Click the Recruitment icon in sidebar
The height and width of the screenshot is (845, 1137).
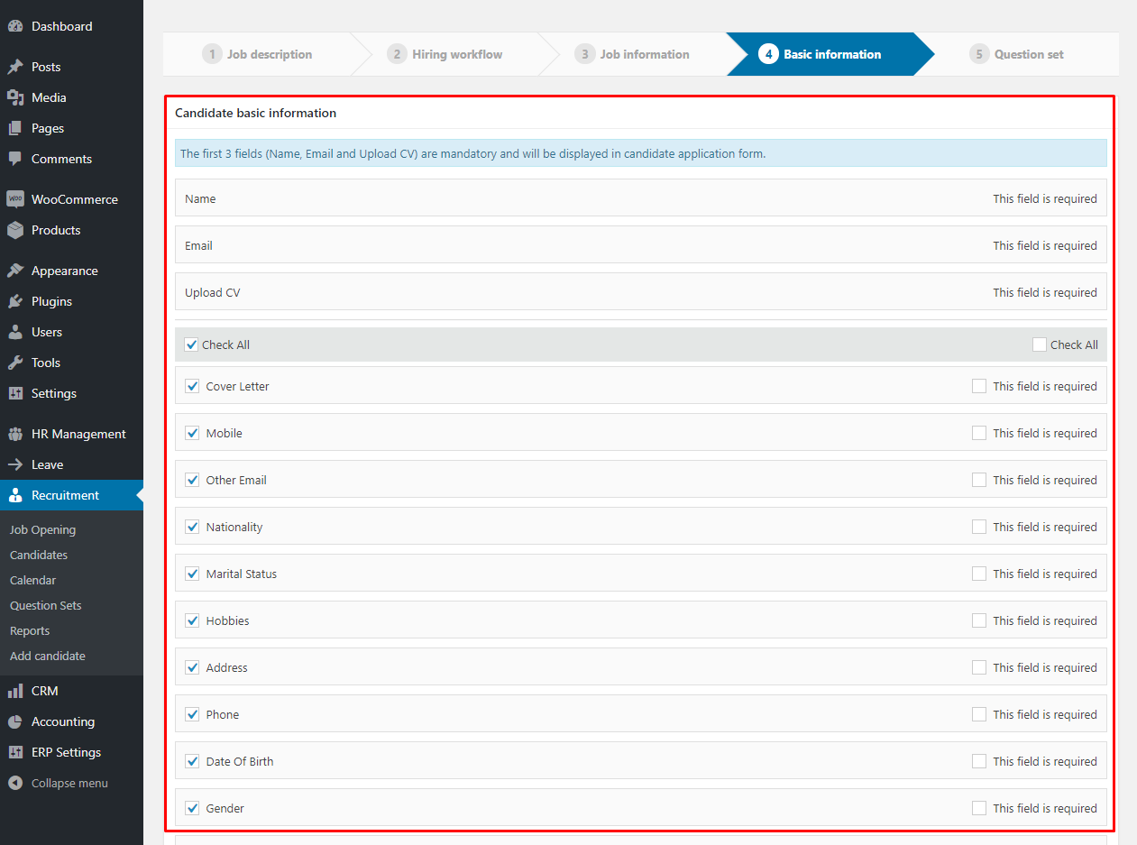15,495
